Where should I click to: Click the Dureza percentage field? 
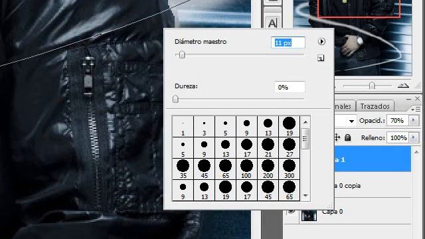290,87
